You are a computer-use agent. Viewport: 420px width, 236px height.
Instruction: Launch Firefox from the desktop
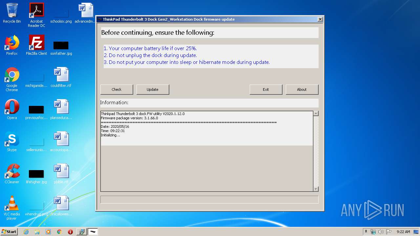(12, 45)
